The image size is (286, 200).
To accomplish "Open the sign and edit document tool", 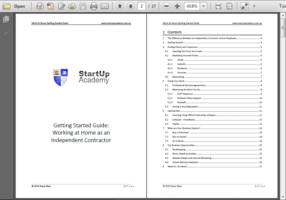I will (62, 6).
